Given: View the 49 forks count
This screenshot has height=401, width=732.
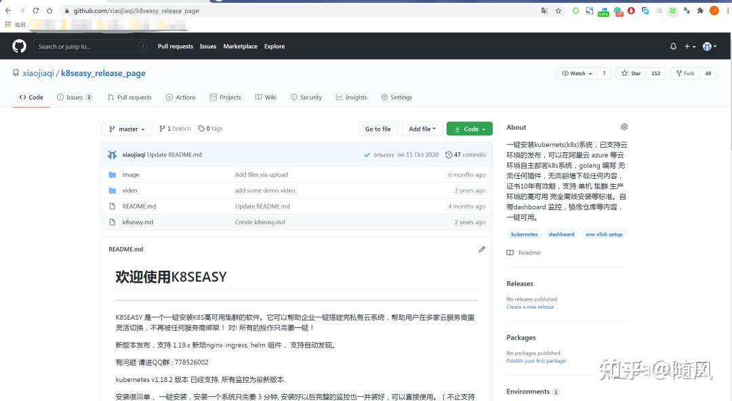Looking at the screenshot, I should click(708, 73).
